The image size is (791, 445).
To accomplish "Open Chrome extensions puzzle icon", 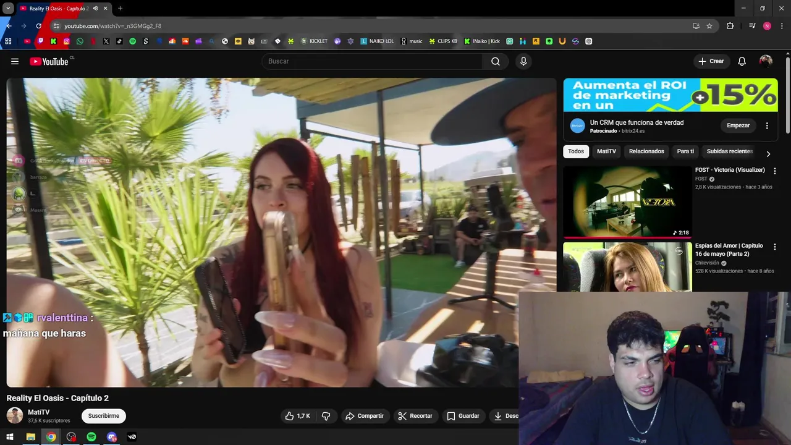I will 730,26.
